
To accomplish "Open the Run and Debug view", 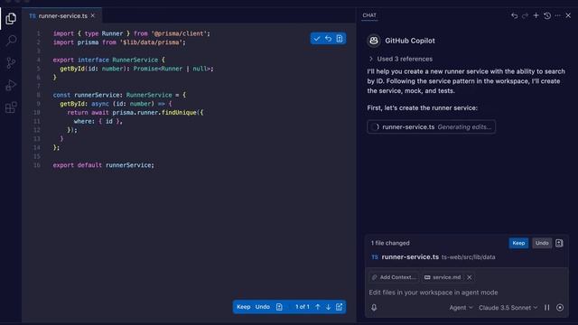I will point(11,85).
